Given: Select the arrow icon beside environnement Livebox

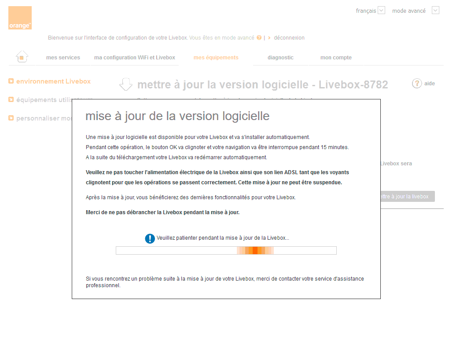Looking at the screenshot, I should point(10,81).
